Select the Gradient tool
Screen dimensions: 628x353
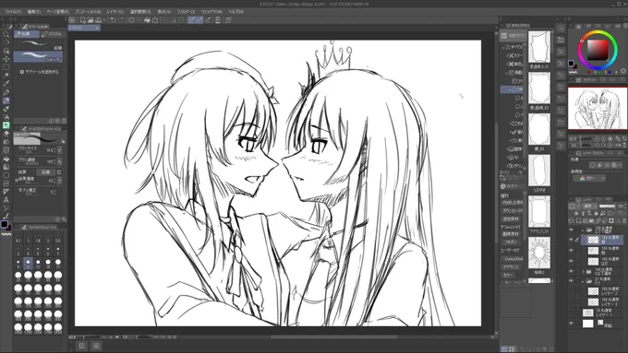[6, 167]
